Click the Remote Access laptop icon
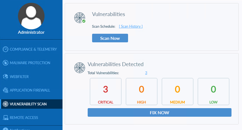242x130 pixels. 6,118
